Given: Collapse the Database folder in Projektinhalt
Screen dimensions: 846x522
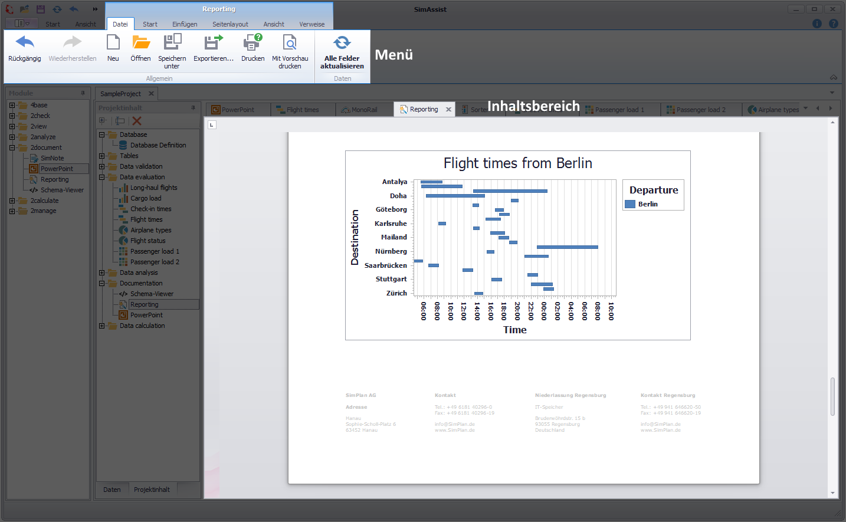Looking at the screenshot, I should coord(101,134).
